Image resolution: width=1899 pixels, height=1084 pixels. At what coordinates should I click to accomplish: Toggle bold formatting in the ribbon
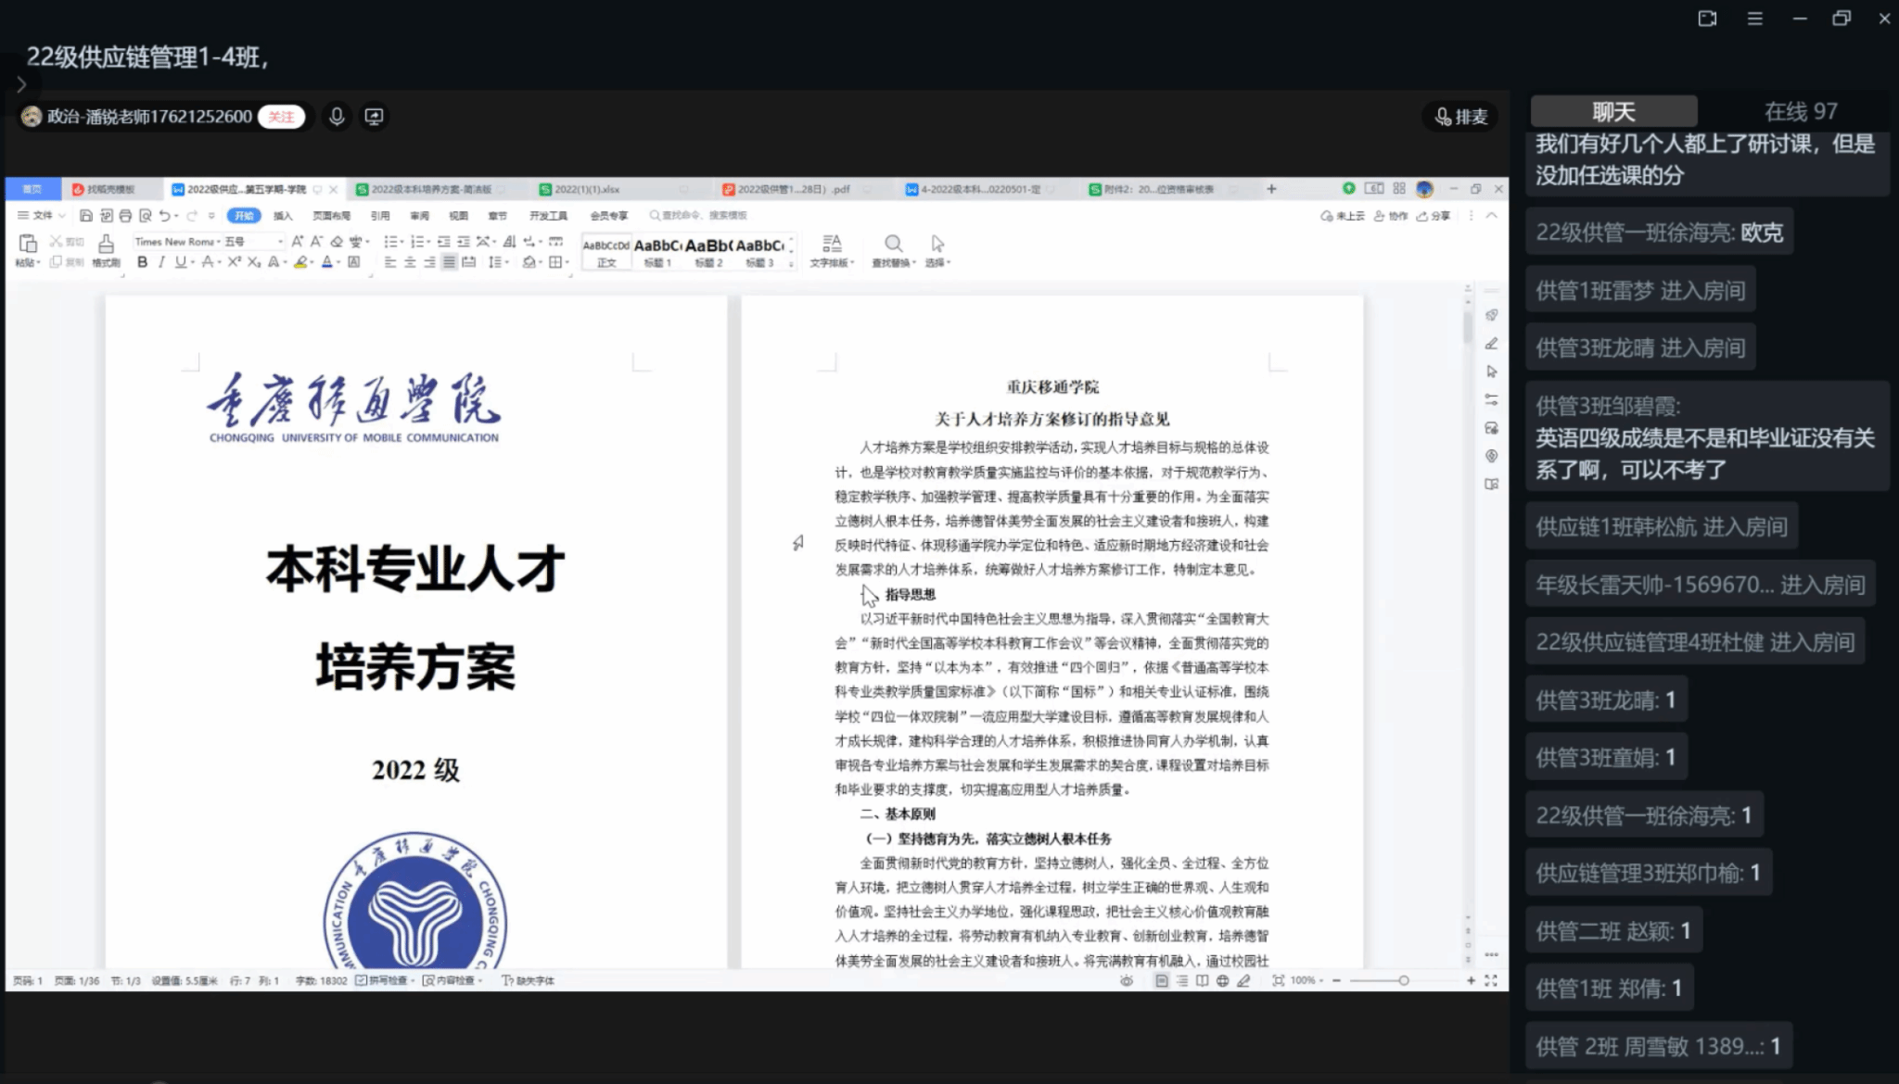(x=142, y=262)
